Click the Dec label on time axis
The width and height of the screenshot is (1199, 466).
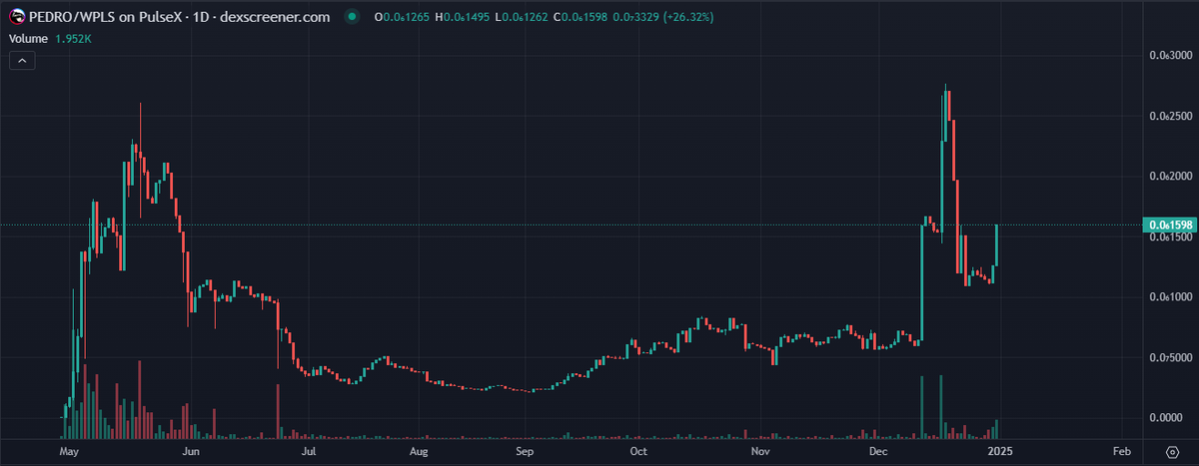click(x=878, y=452)
